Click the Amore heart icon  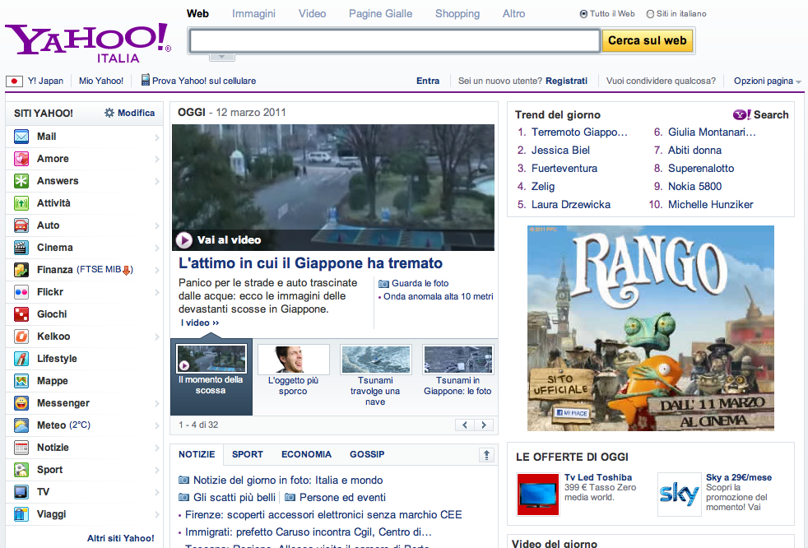tap(21, 159)
